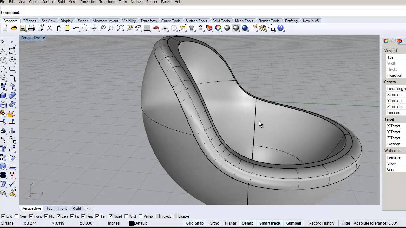Viewport: 406px width, 228px height.
Task: Click the black layer color swatch
Action: 131,223
